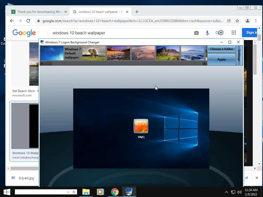Close the 'windows 10 beach wallpaper' tab
Viewport: 263px width, 197px height.
(127, 12)
